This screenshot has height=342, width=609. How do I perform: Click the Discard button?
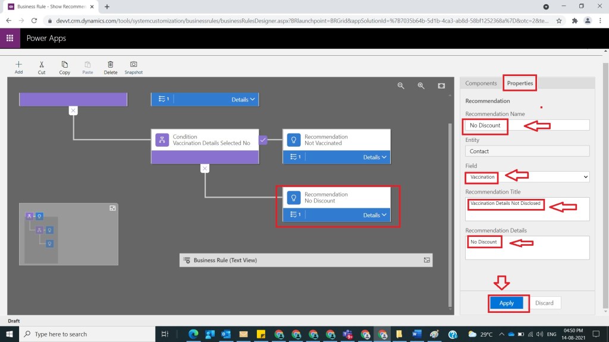(x=544, y=303)
